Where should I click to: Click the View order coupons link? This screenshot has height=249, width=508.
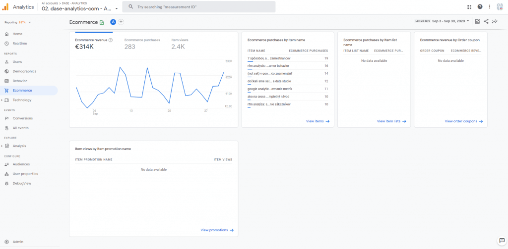click(464, 121)
